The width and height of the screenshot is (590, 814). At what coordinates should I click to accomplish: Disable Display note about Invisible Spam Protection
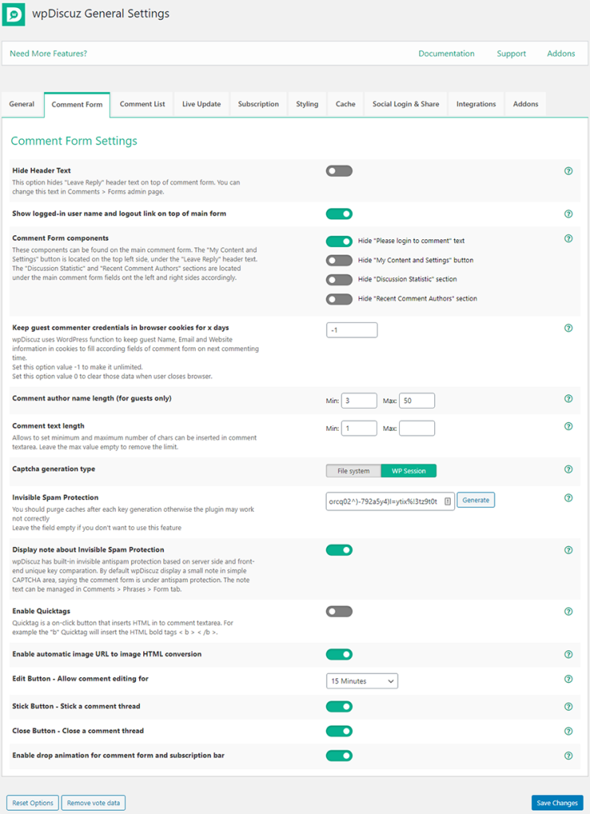coord(340,550)
